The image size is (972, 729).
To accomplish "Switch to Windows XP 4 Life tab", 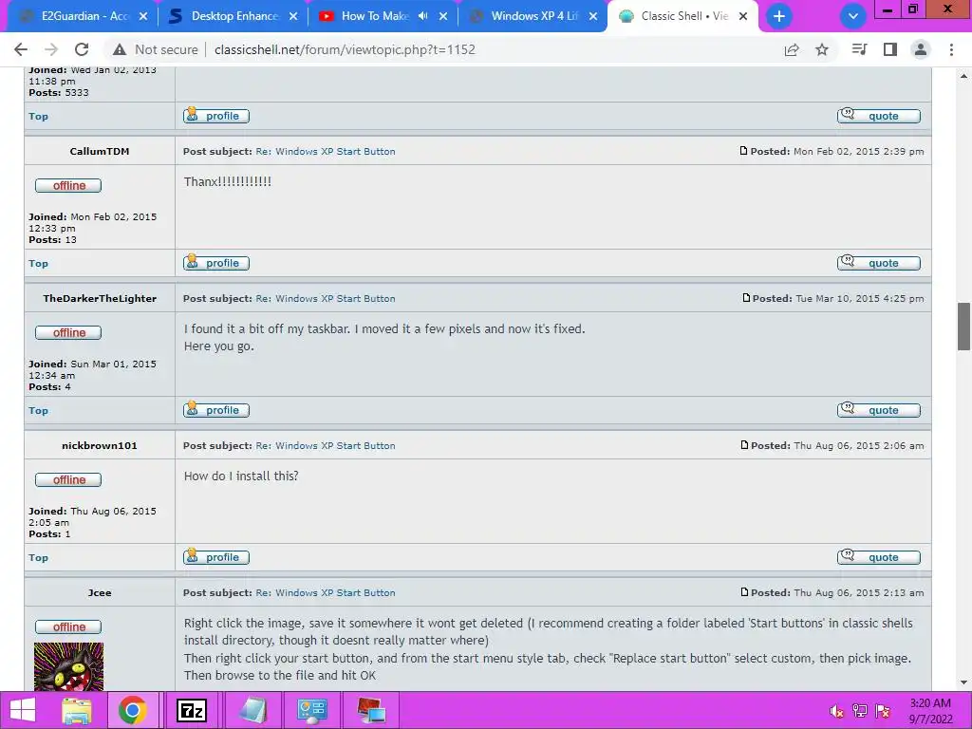I will click(x=533, y=16).
